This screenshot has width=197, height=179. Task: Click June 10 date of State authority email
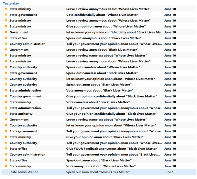pos(170,114)
